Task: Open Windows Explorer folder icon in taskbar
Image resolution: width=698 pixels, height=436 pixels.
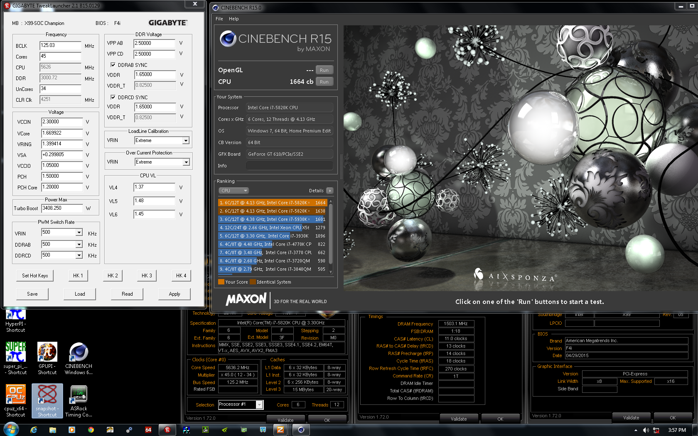Action: coord(53,430)
